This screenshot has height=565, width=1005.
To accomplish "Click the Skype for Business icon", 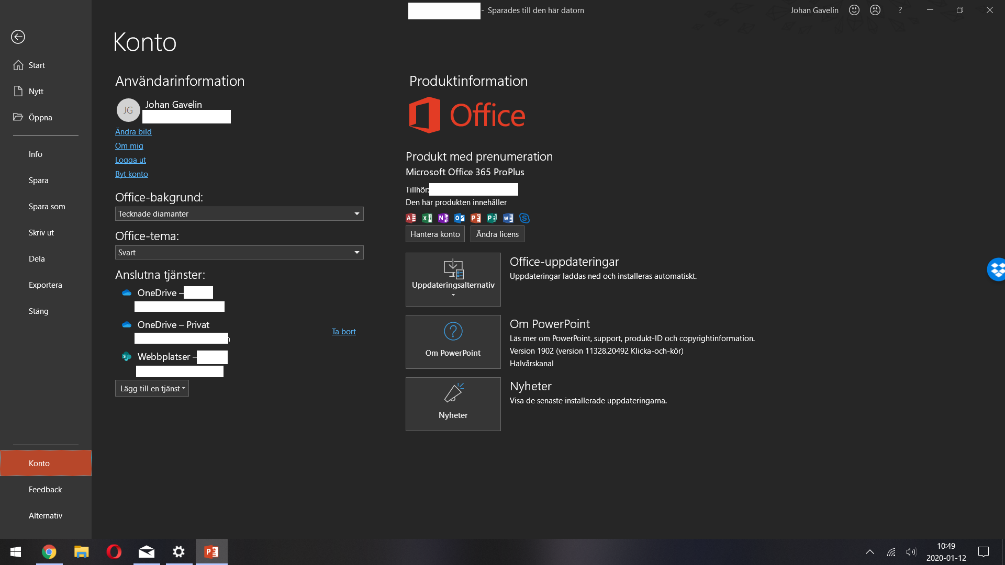I will click(x=524, y=218).
